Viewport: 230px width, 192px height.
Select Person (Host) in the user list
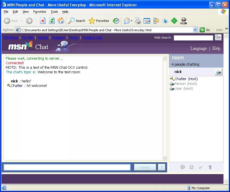pyautogui.click(x=186, y=84)
